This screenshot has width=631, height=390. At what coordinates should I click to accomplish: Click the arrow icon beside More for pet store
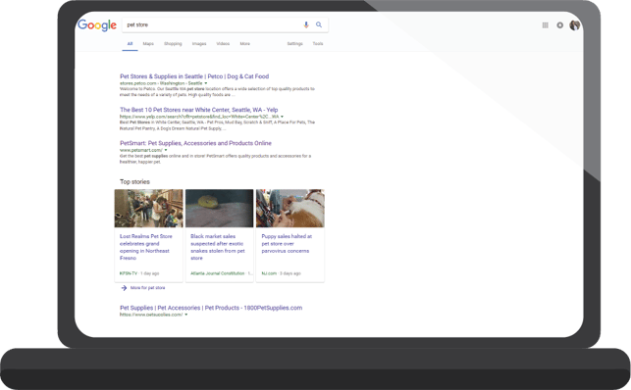tap(124, 288)
